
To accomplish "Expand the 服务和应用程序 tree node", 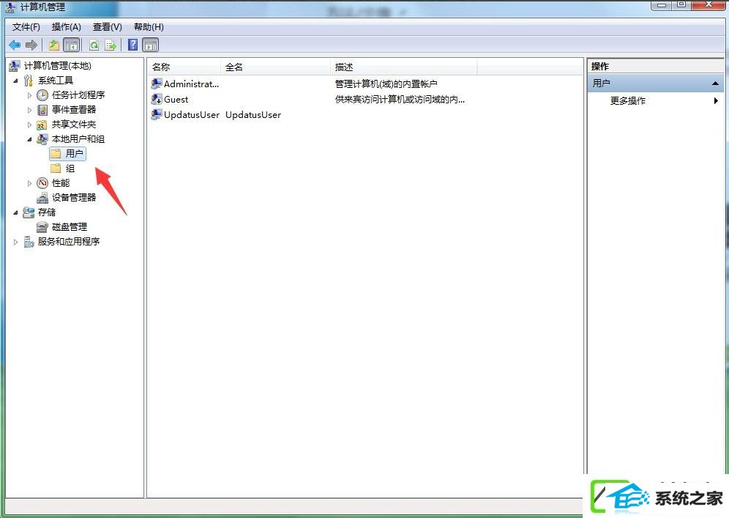I will pos(15,242).
